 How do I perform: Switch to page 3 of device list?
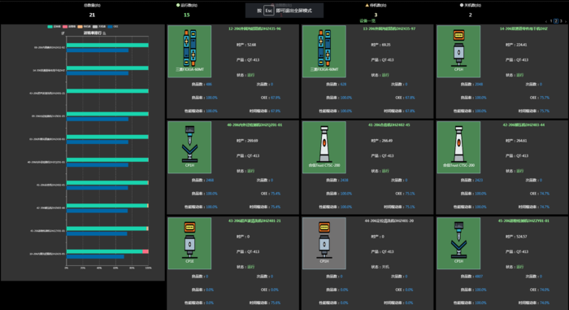(561, 21)
